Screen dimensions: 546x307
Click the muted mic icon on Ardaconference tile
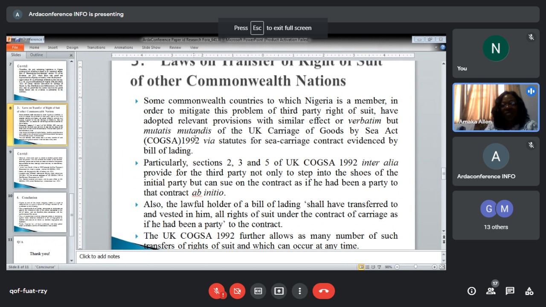(531, 145)
